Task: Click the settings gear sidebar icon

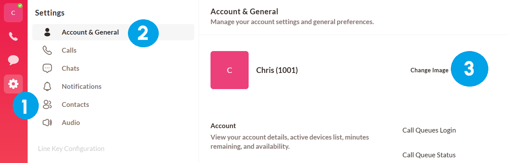Action: (x=13, y=84)
